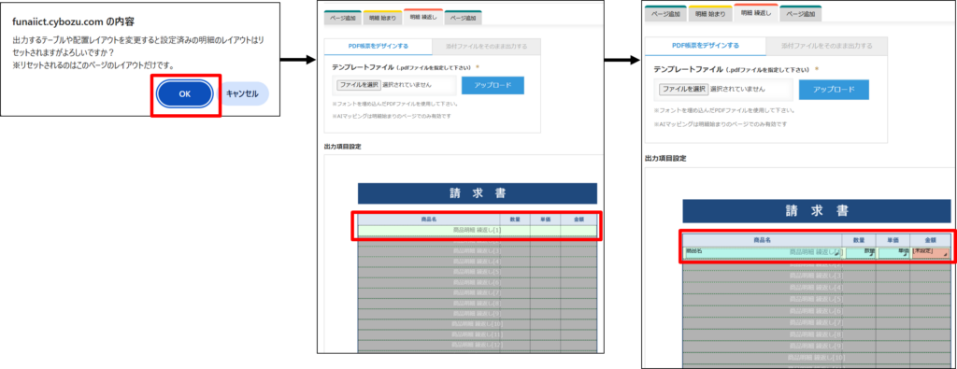Right screenshot: switch to 明細 始まり tab
Viewport: 957px width, 369px height.
click(x=710, y=13)
